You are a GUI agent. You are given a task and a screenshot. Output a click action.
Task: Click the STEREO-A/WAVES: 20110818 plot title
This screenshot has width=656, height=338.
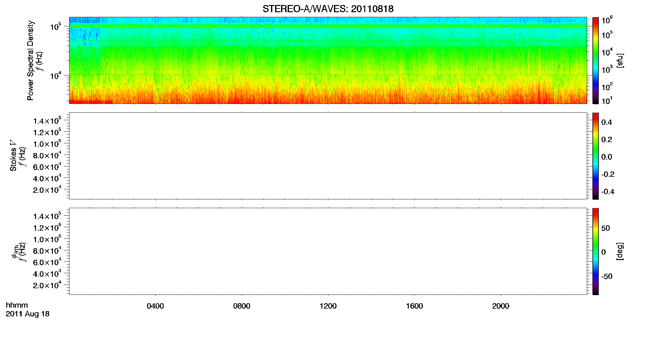click(328, 9)
